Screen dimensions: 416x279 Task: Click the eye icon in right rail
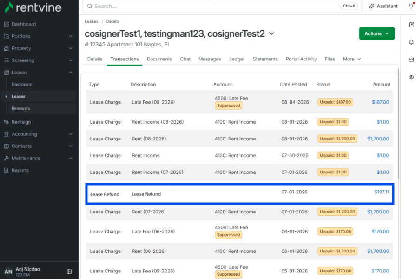411,77
